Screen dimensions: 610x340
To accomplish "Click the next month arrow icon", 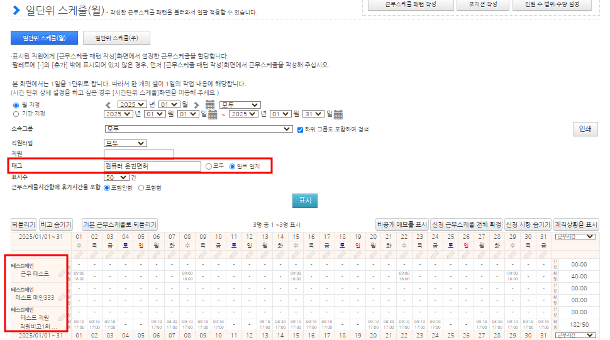I will [197, 105].
